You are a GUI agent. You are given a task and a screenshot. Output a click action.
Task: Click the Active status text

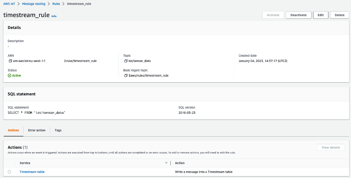(16, 76)
